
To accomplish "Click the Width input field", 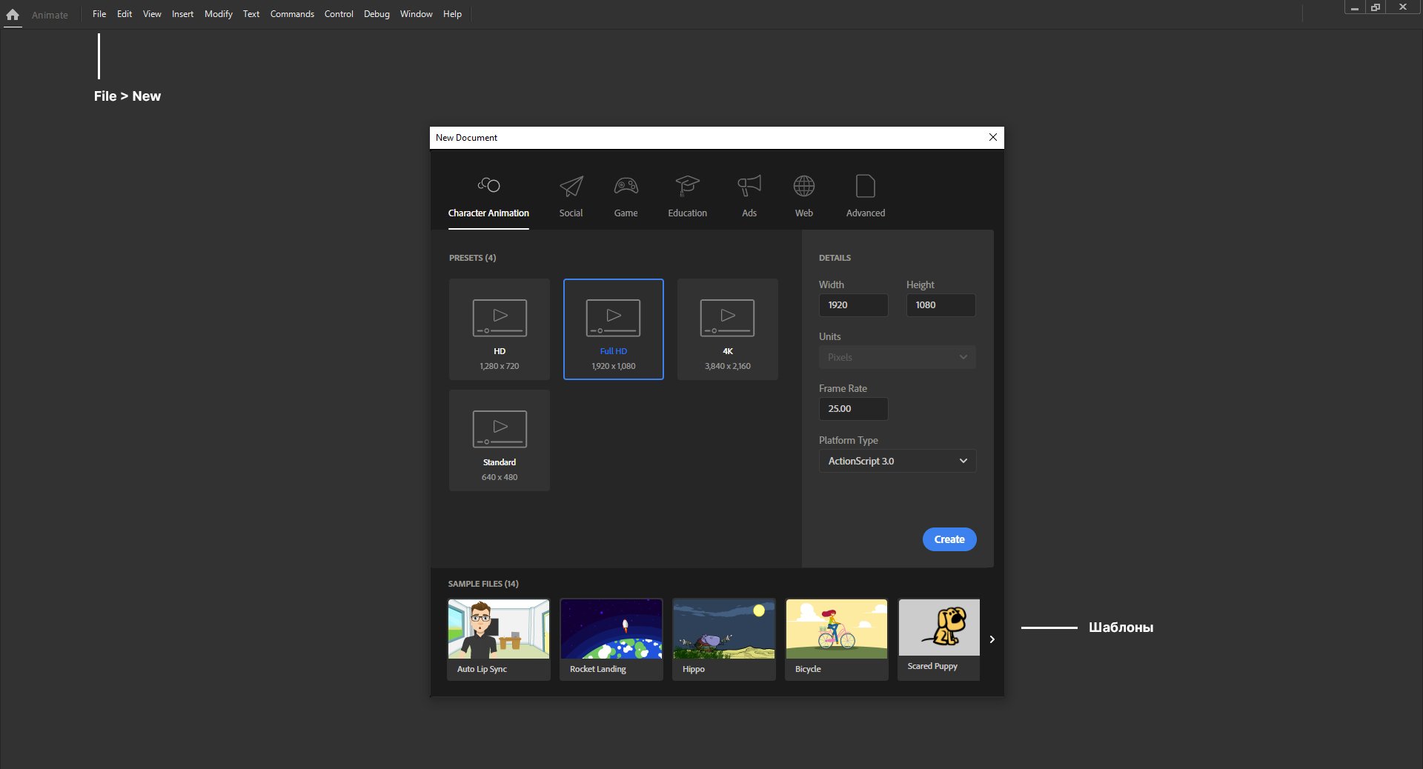I will [x=853, y=305].
